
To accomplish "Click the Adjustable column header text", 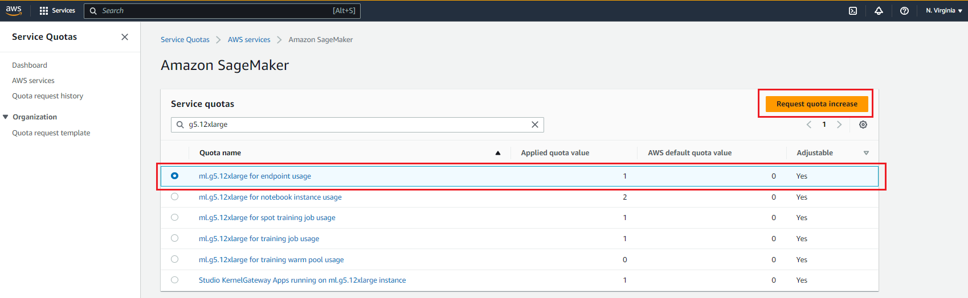I will coord(815,153).
